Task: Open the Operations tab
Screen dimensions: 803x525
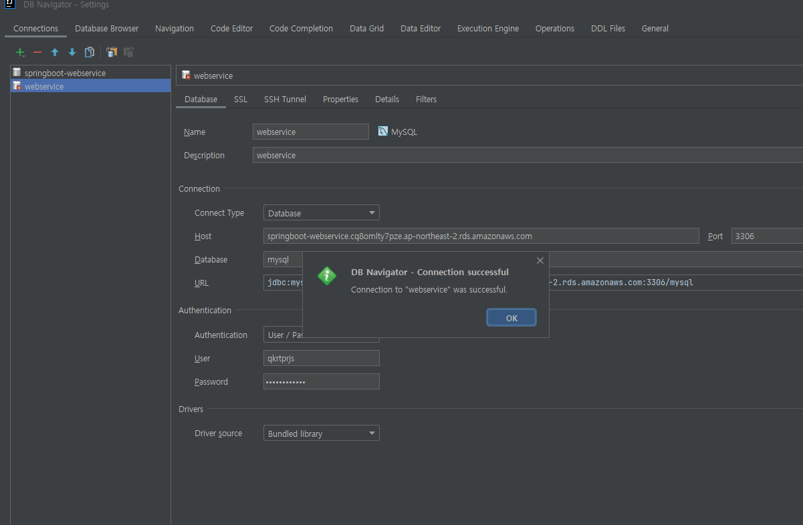Action: click(x=555, y=28)
